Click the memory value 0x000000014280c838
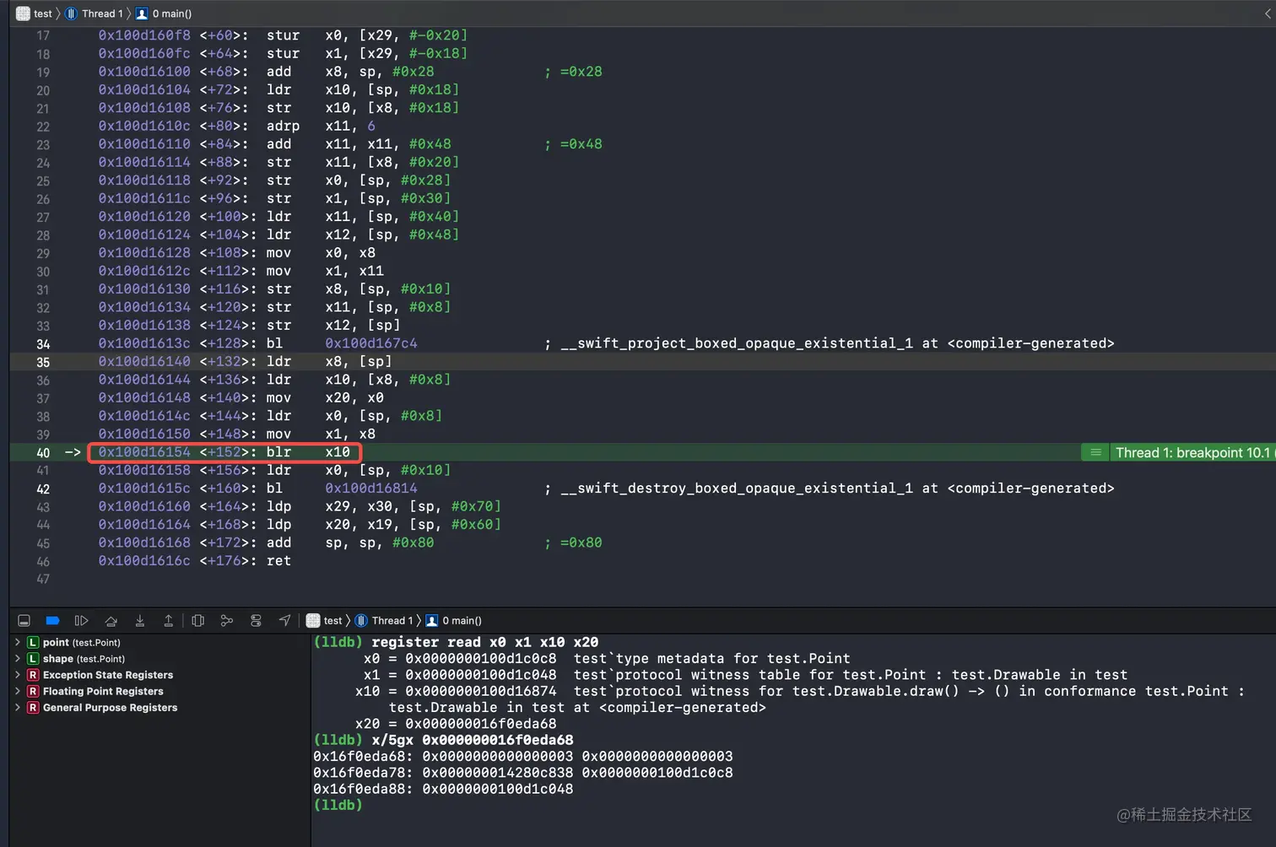Screen dimensions: 1276x847 tap(497, 773)
